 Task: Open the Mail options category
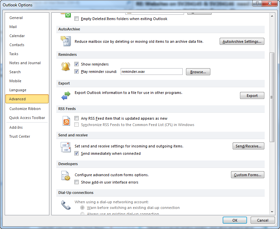27,27
